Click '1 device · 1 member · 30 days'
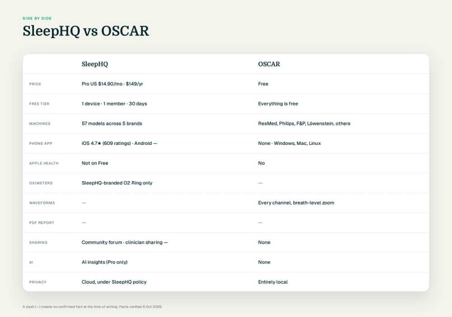Screen dimensions: 452x317 click(x=114, y=104)
